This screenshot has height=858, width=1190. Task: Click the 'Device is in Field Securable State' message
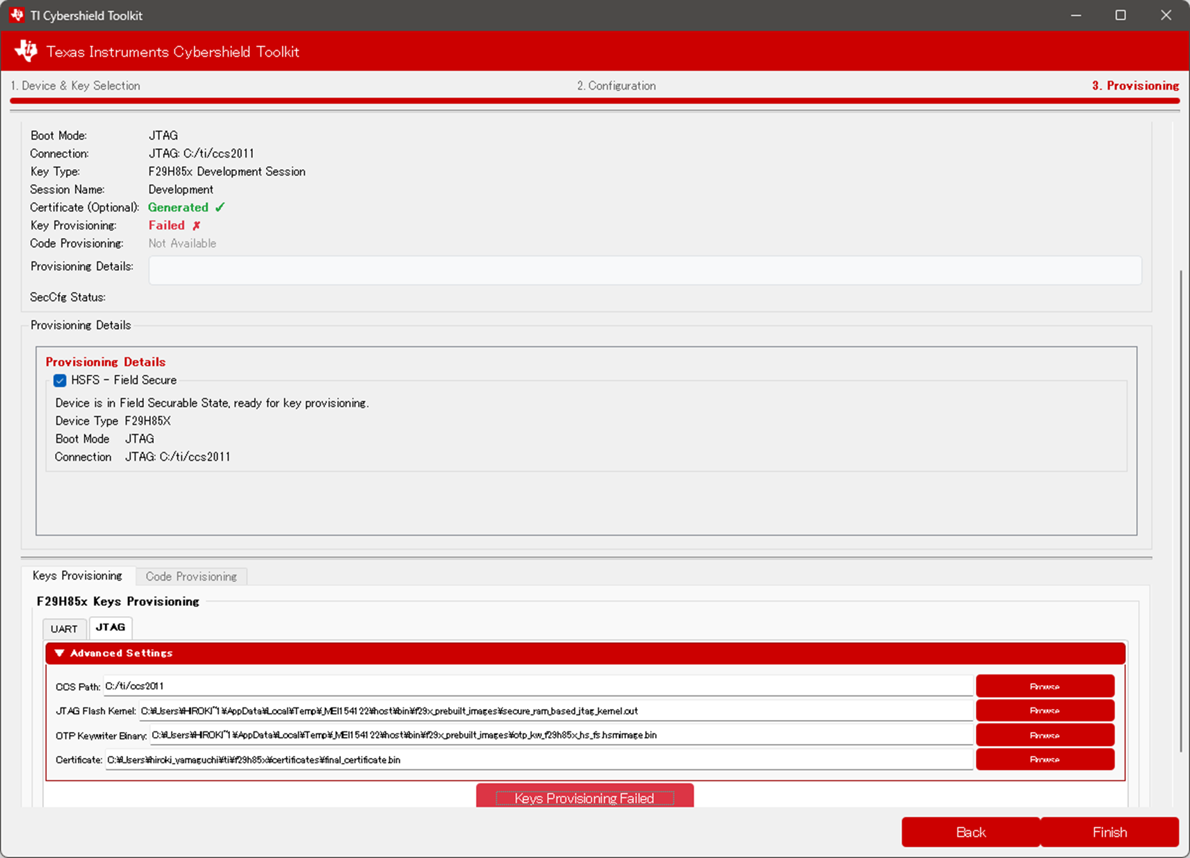212,403
